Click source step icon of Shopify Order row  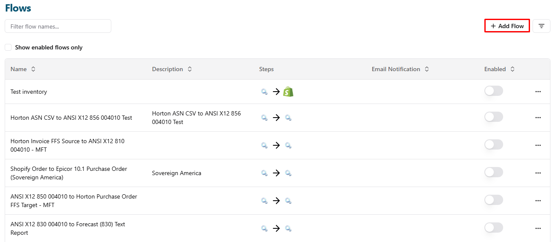tap(264, 173)
